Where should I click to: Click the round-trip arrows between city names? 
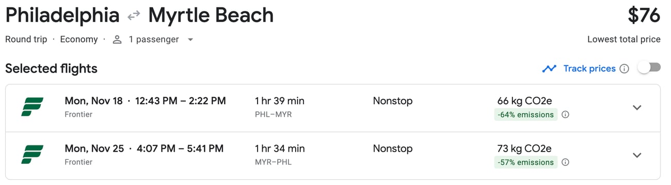tap(134, 16)
